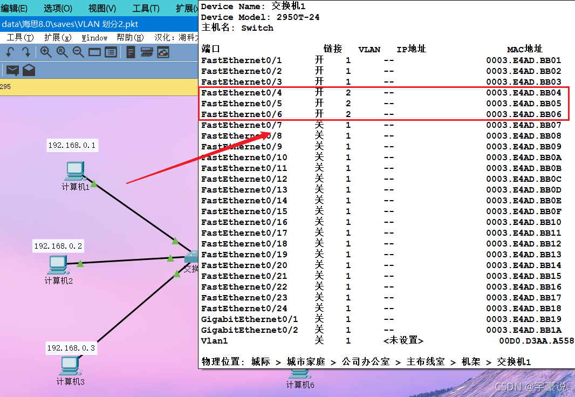
Task: Zoom out with the minus magnifier icon
Action: pos(78,52)
